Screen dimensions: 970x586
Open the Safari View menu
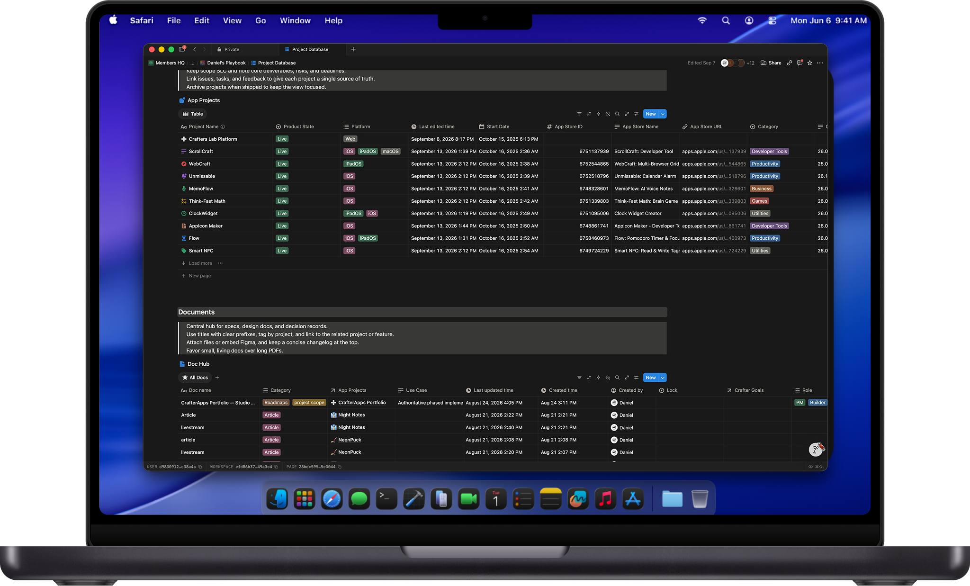[x=232, y=20]
